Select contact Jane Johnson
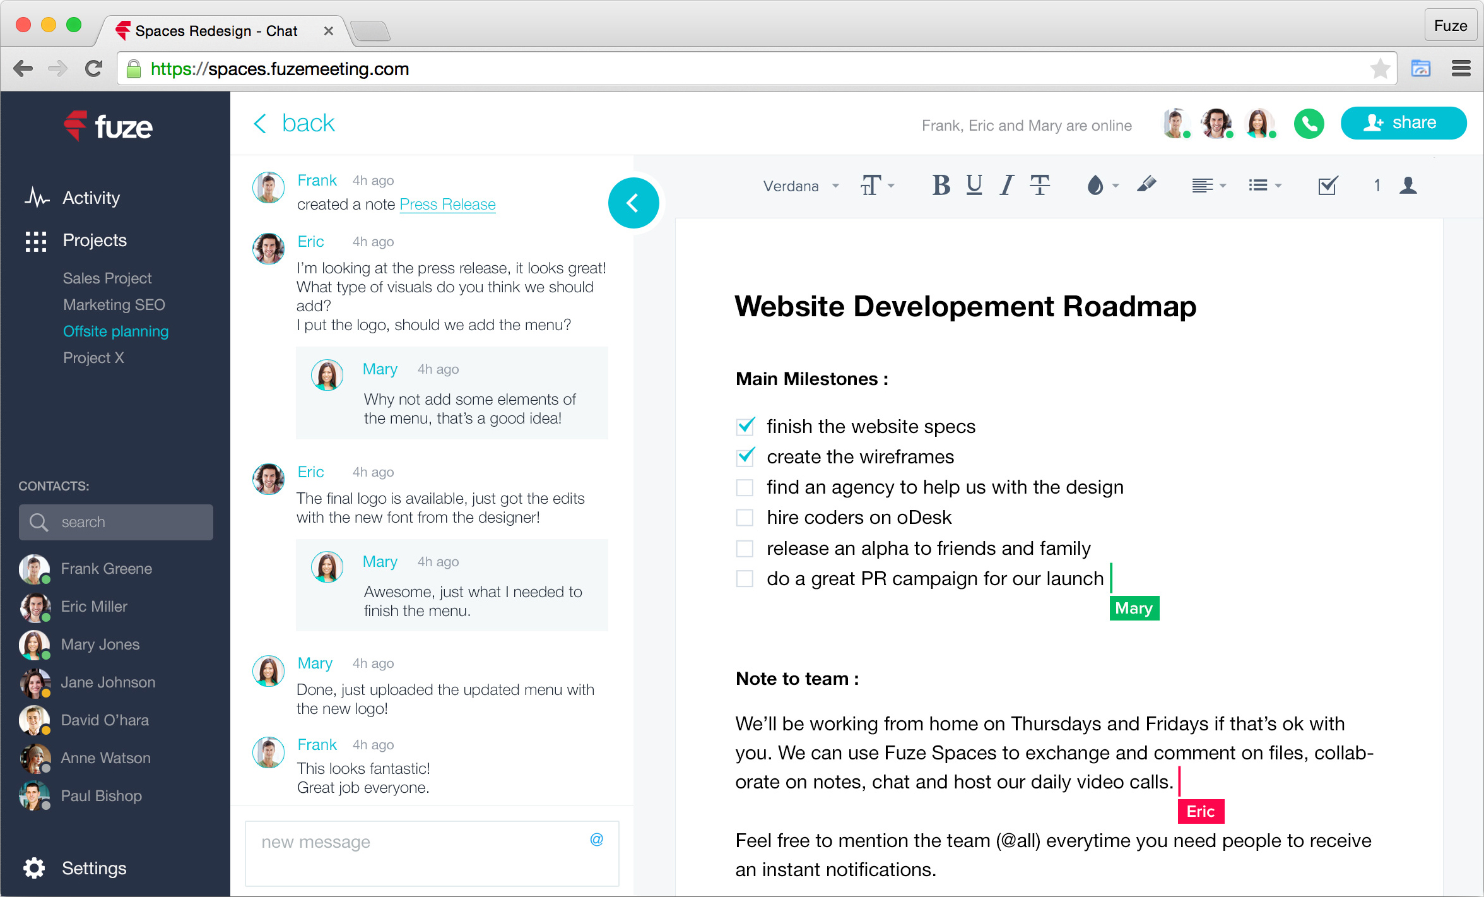The image size is (1484, 897). click(88, 682)
